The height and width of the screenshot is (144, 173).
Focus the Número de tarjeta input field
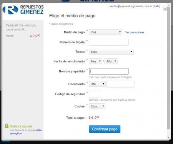(x=109, y=42)
